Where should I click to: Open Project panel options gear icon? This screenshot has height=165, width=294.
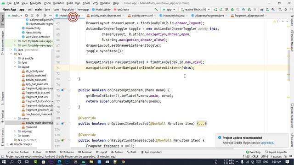[45, 16]
